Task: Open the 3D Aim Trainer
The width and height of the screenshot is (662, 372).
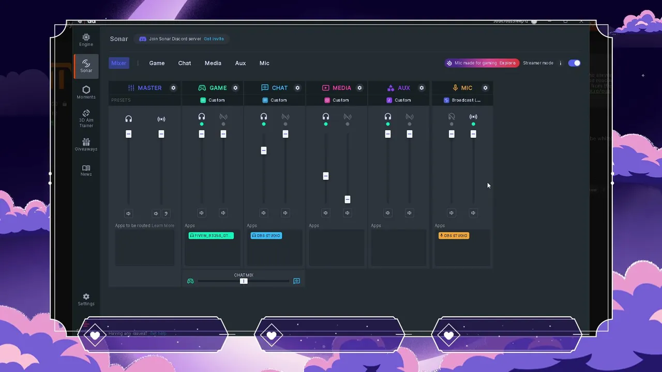Action: pos(86,118)
